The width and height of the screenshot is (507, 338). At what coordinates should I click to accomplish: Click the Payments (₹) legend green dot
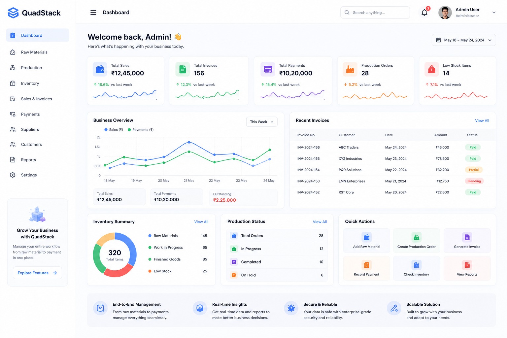tap(129, 130)
